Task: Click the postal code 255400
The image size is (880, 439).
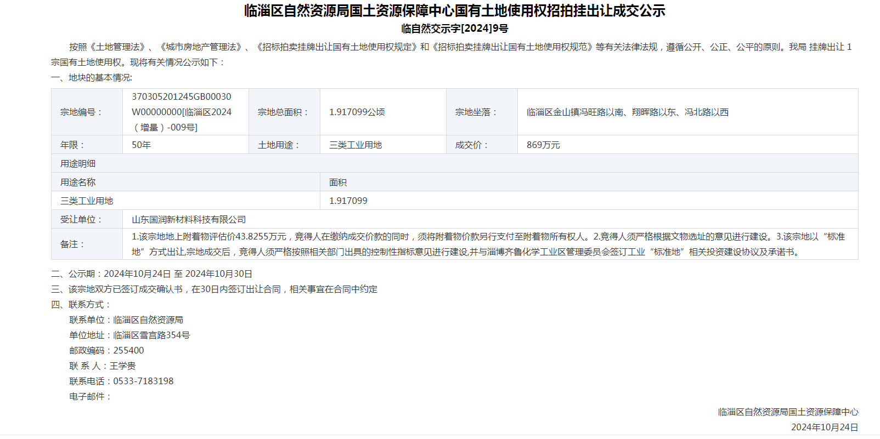Action: tap(128, 350)
